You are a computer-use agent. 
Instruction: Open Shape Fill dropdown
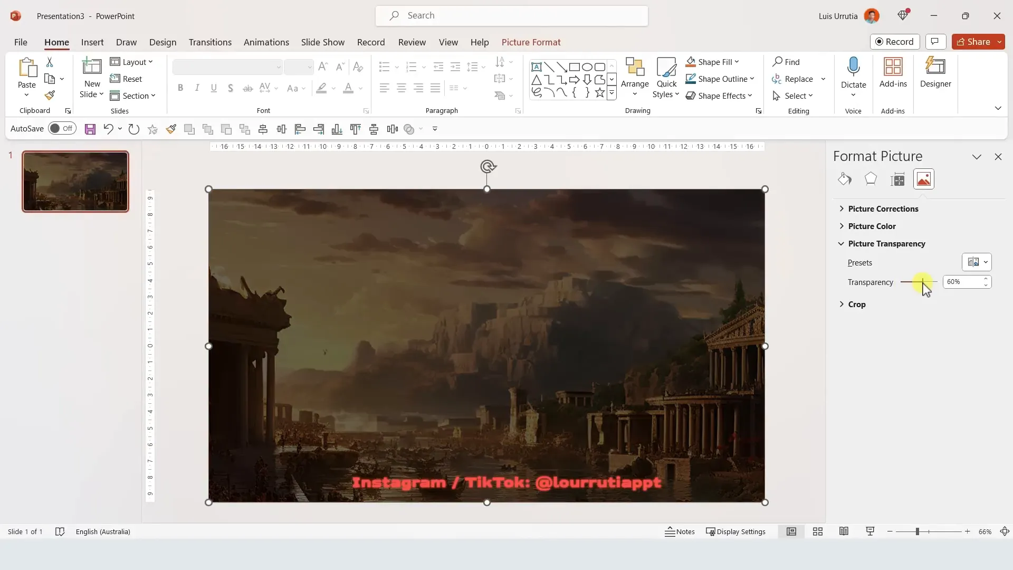point(712,62)
